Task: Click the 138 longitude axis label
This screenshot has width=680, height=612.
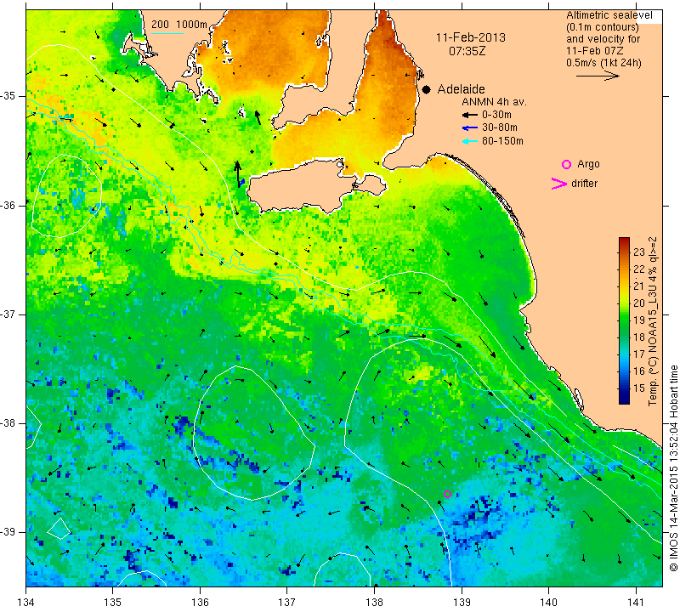Action: (x=374, y=603)
